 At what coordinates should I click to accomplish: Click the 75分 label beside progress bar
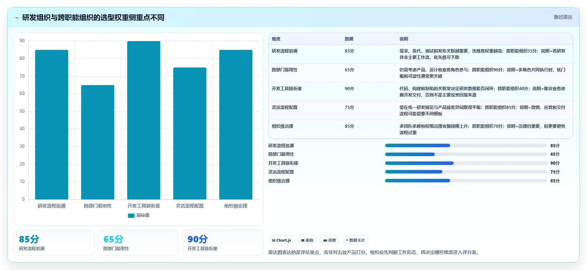pos(555,172)
